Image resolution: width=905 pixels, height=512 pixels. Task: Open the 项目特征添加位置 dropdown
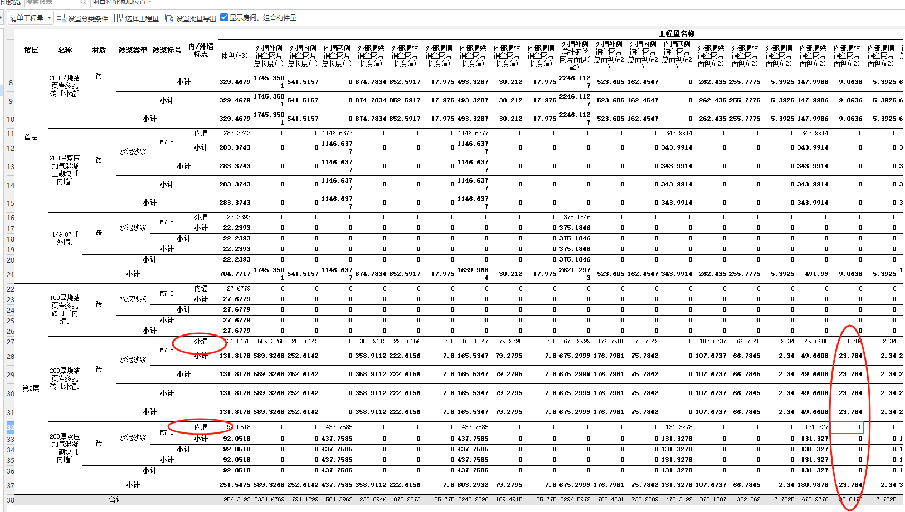tap(122, 2)
